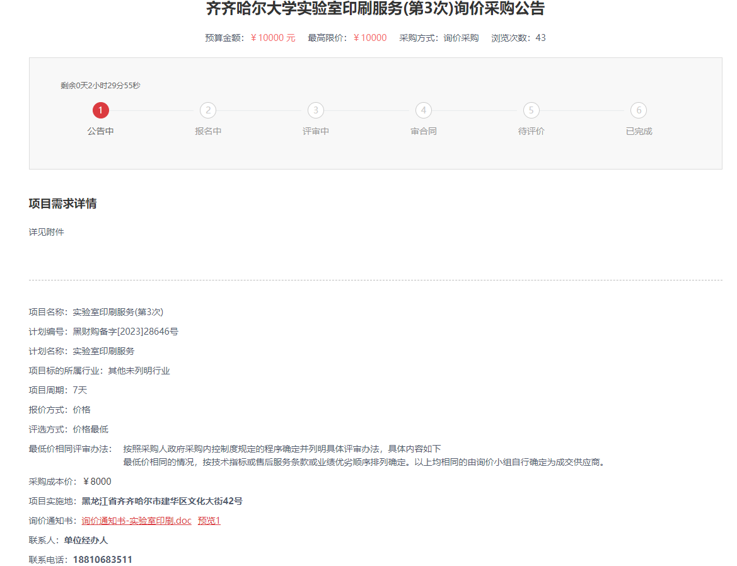Download 询价通知书-实验室印刷.doc attachment
The height and width of the screenshot is (566, 737).
[x=136, y=521]
